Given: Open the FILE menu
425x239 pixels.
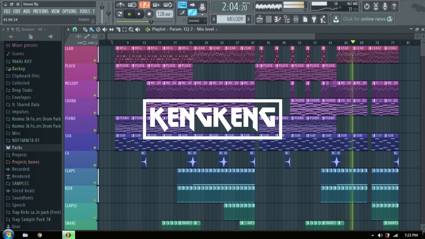Looking at the screenshot, I should (7, 11).
